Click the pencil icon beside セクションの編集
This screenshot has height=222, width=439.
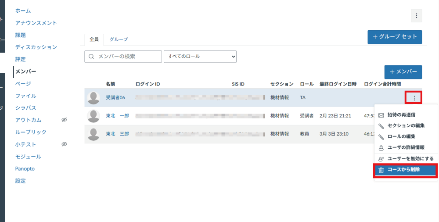(x=381, y=126)
